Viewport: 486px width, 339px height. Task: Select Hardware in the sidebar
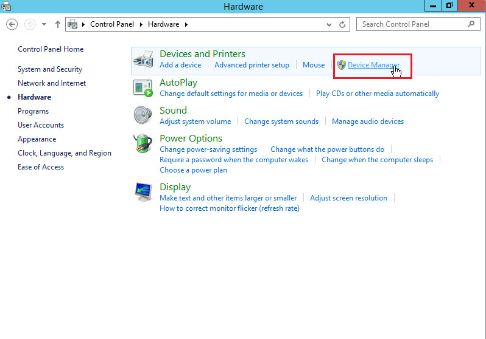[34, 97]
